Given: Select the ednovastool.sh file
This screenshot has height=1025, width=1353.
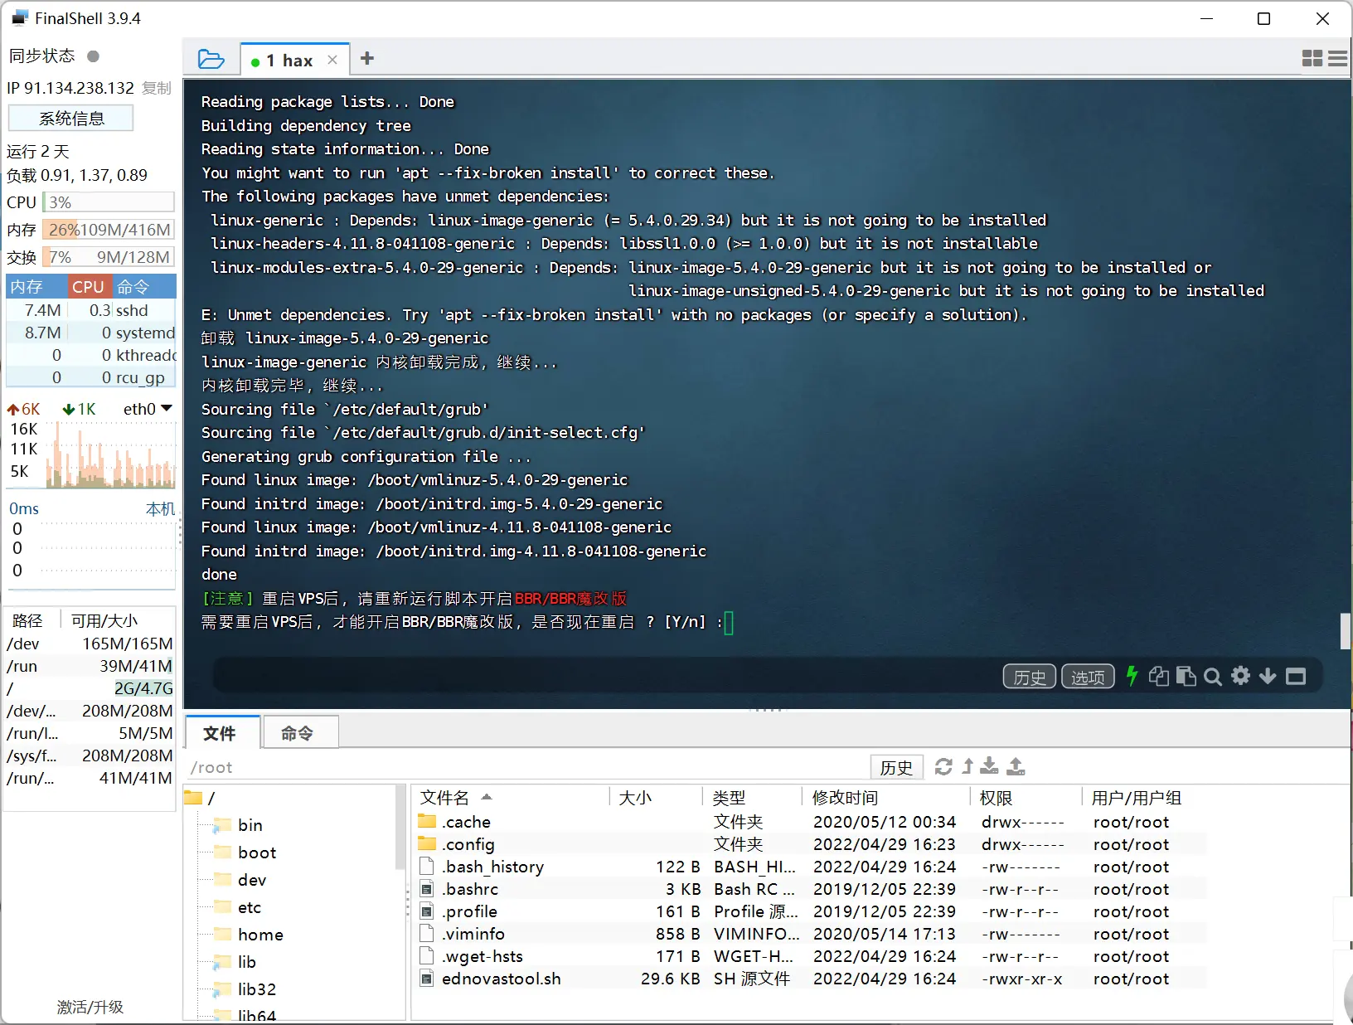Looking at the screenshot, I should click(501, 979).
